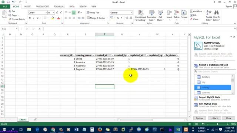This screenshot has width=237, height=133.
Task: Open the Merge & Center dropdown arrow
Action: [x=107, y=18]
